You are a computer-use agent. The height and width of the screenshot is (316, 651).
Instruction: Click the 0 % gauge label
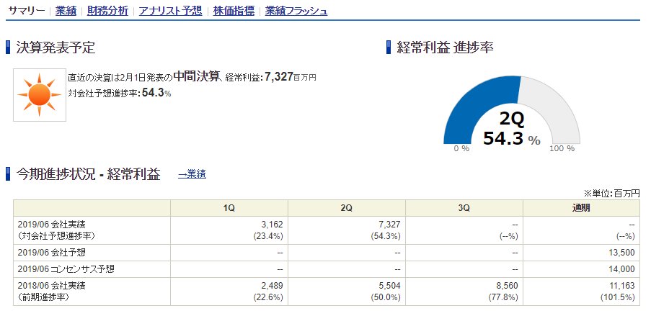coord(461,148)
